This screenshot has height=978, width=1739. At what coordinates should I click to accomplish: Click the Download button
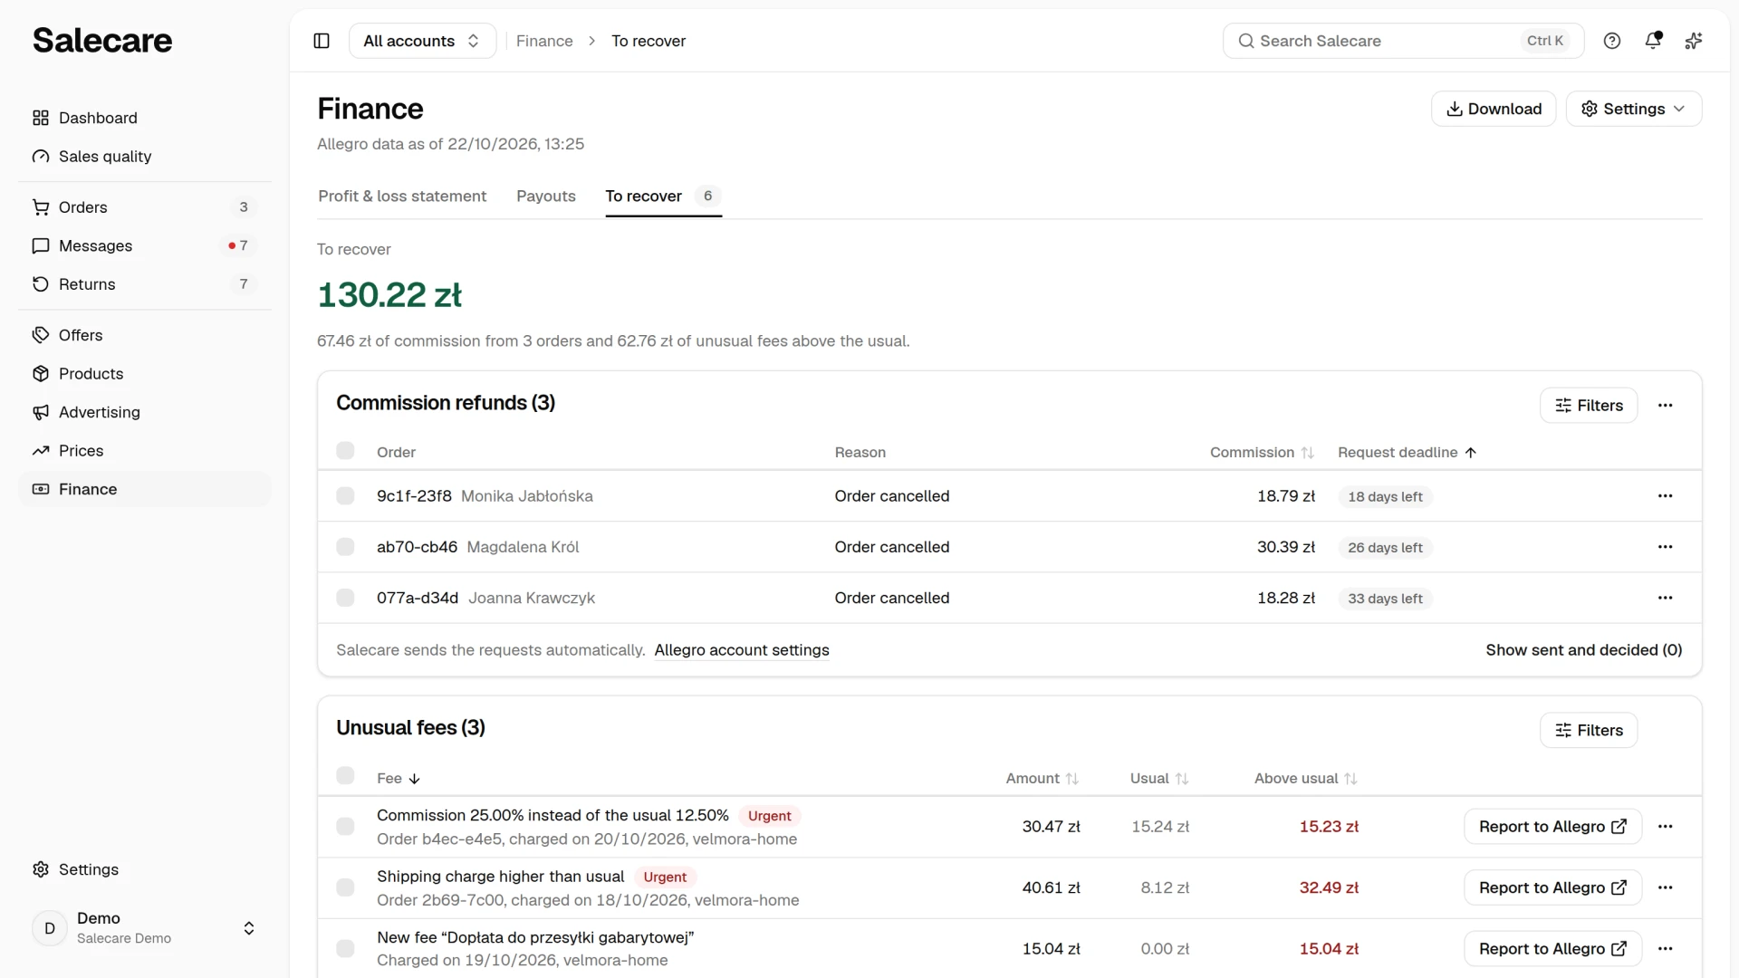(x=1494, y=109)
